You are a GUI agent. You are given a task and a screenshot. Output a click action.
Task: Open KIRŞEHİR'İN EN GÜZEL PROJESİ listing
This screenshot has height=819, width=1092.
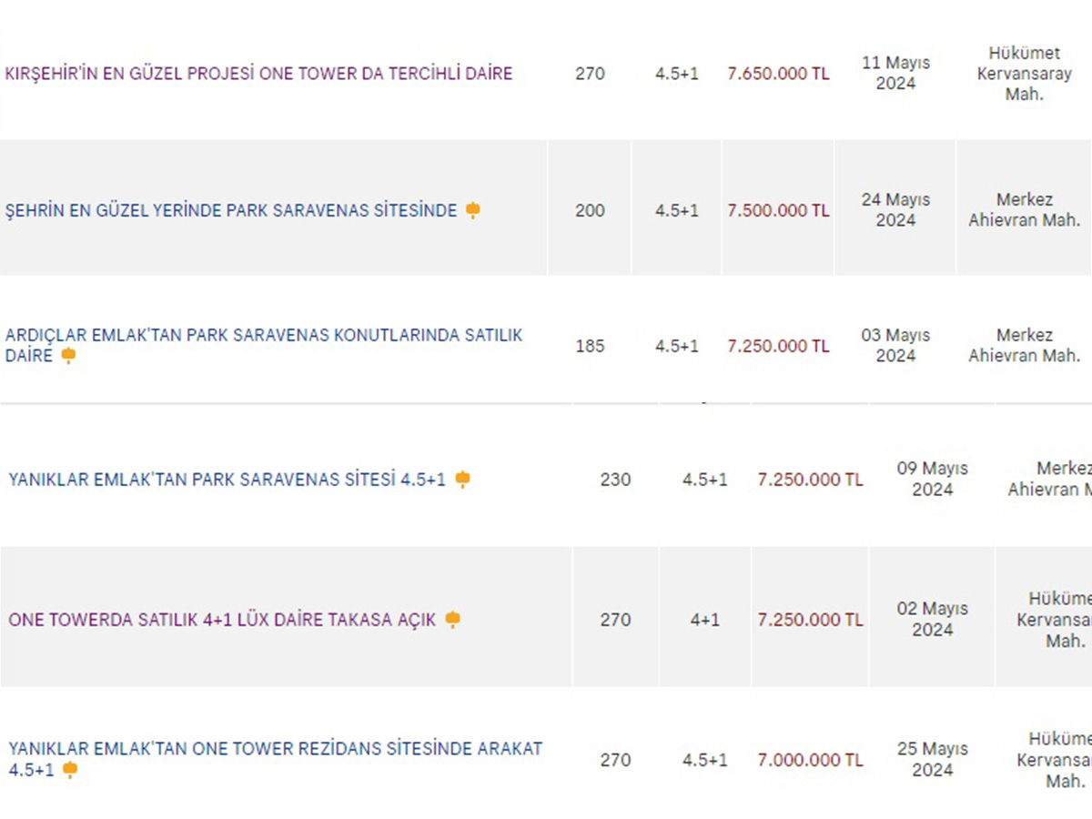click(x=259, y=74)
